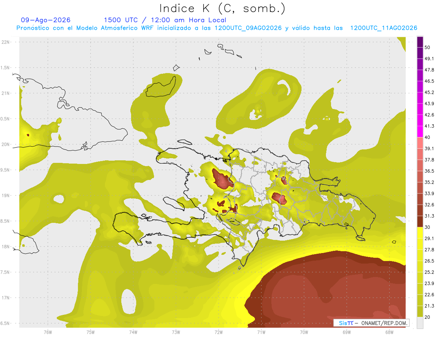Click the legend value "35.2"
The height and width of the screenshot is (337, 437).
click(429, 182)
